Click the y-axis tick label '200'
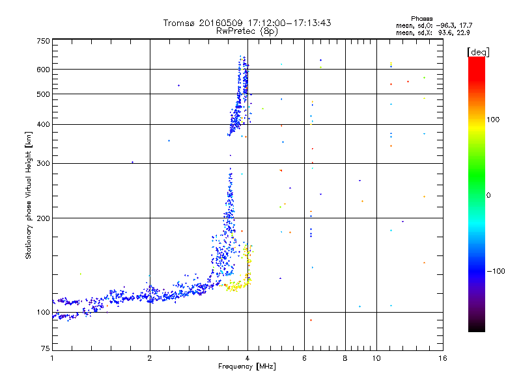 (x=43, y=218)
